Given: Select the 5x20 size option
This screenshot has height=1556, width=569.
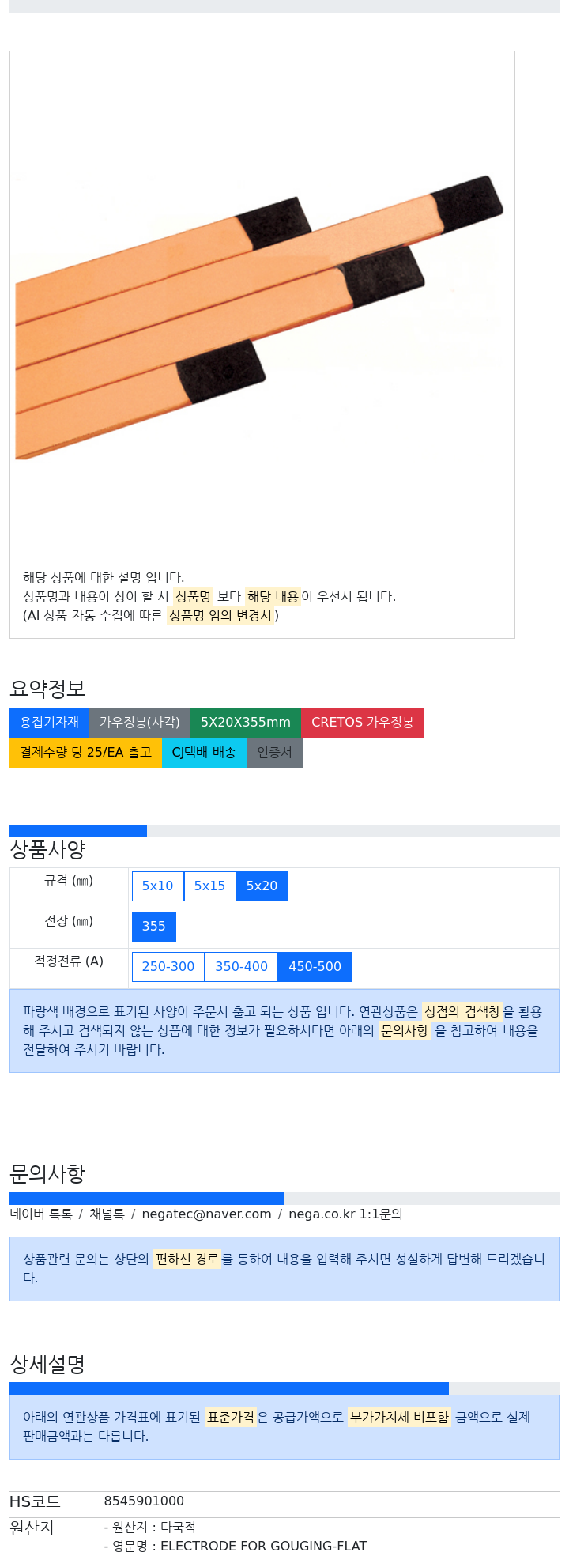Looking at the screenshot, I should [x=262, y=886].
